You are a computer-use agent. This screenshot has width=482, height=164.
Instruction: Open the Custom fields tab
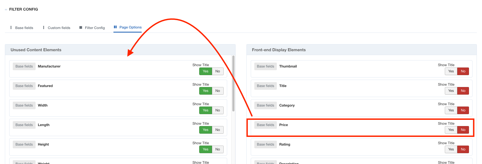click(x=59, y=28)
